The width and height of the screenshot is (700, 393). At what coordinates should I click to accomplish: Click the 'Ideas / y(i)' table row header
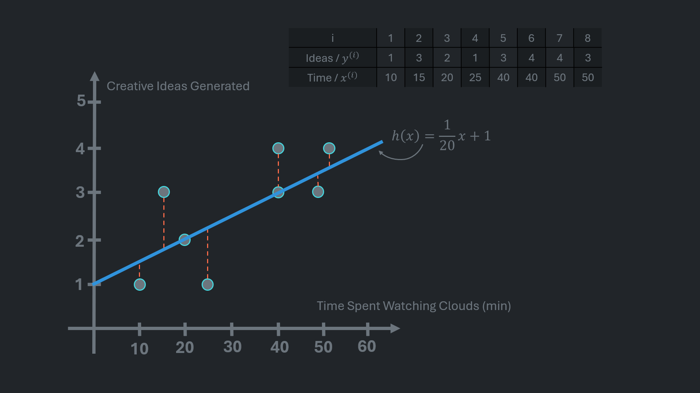tap(332, 58)
